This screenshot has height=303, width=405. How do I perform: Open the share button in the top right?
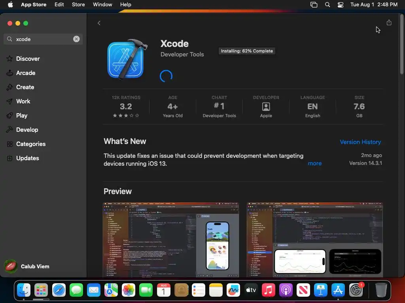[x=389, y=22]
